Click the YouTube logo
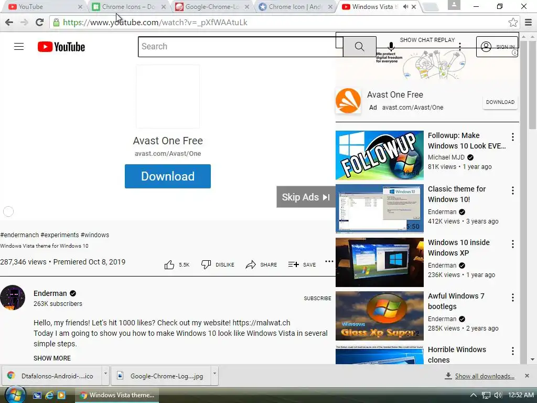This screenshot has height=403, width=537. point(61,47)
